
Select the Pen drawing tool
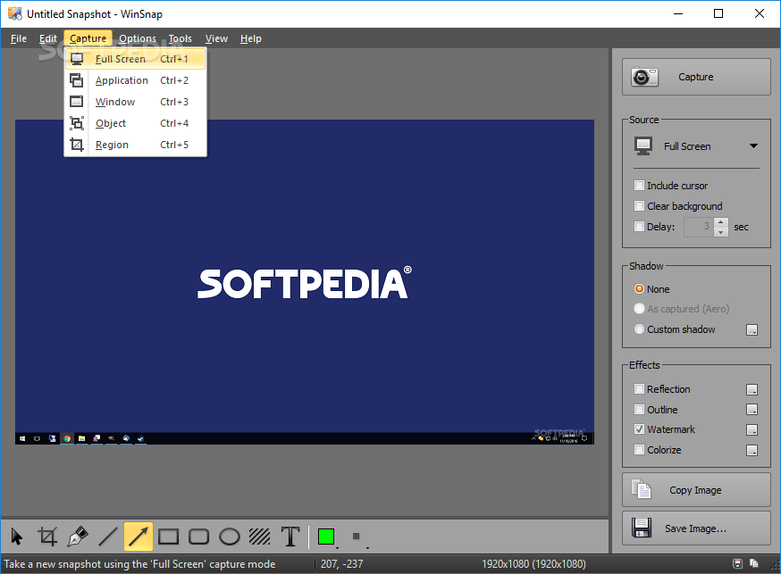[x=79, y=537]
